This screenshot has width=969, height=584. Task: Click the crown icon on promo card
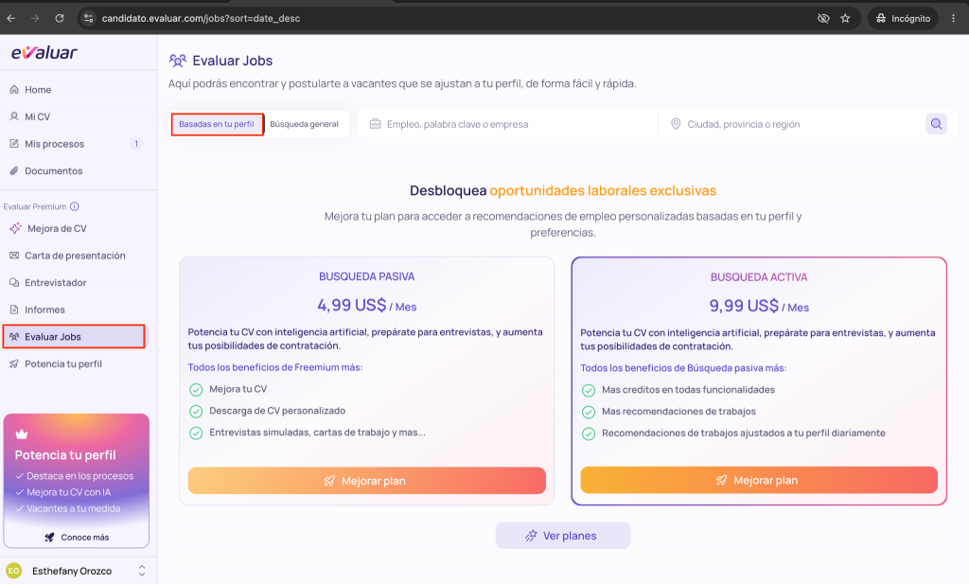pos(22,434)
